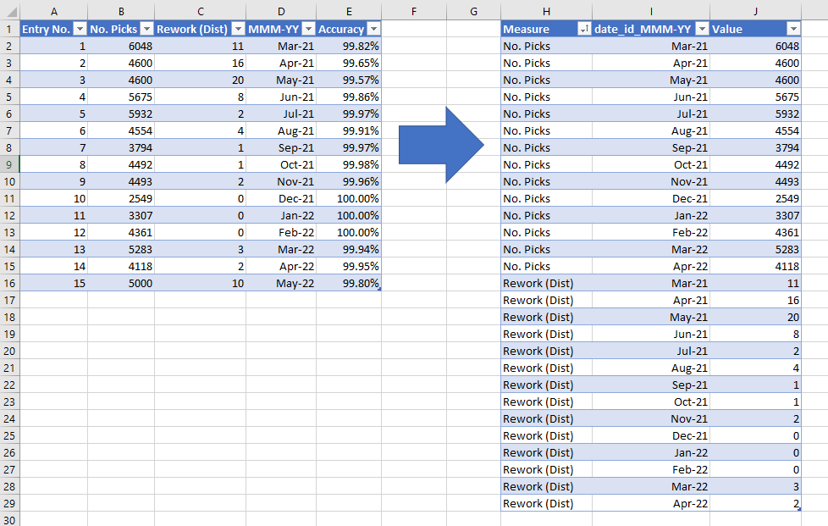Select column F by clicking its header

click(x=414, y=8)
